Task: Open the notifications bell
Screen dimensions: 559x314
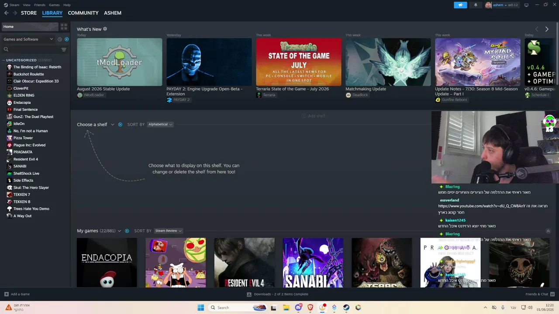Action: pos(476,5)
